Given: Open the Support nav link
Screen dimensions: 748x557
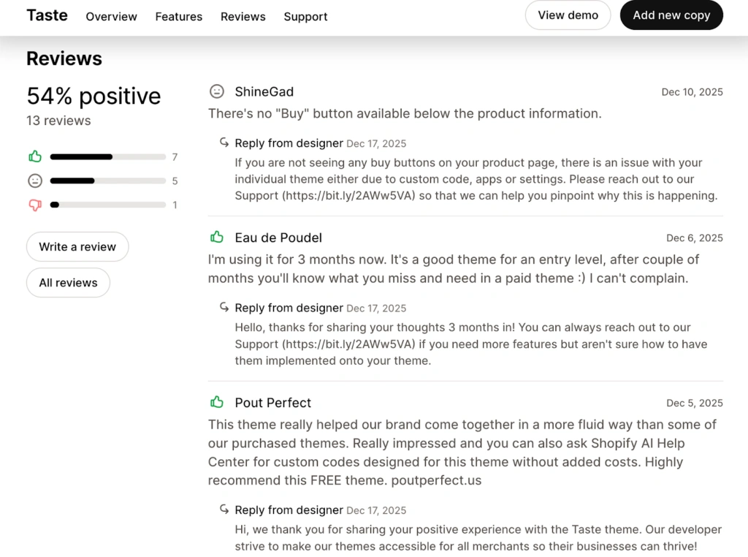Looking at the screenshot, I should pyautogui.click(x=305, y=17).
